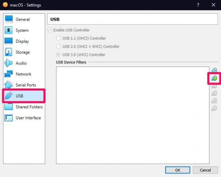Select the USB category in the sidebar

[24, 96]
